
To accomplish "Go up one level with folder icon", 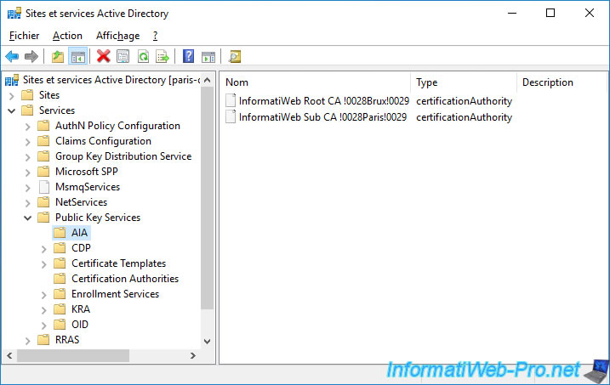I will tap(58, 57).
